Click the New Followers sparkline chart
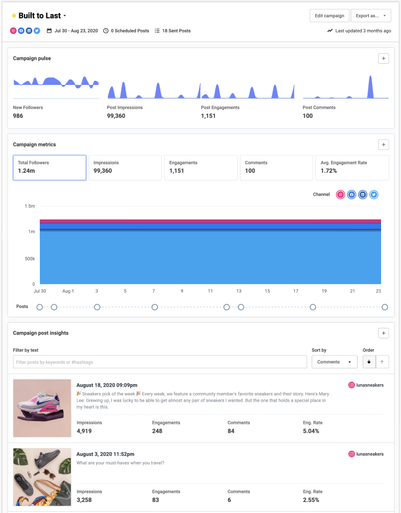The height and width of the screenshot is (513, 401). coord(56,87)
